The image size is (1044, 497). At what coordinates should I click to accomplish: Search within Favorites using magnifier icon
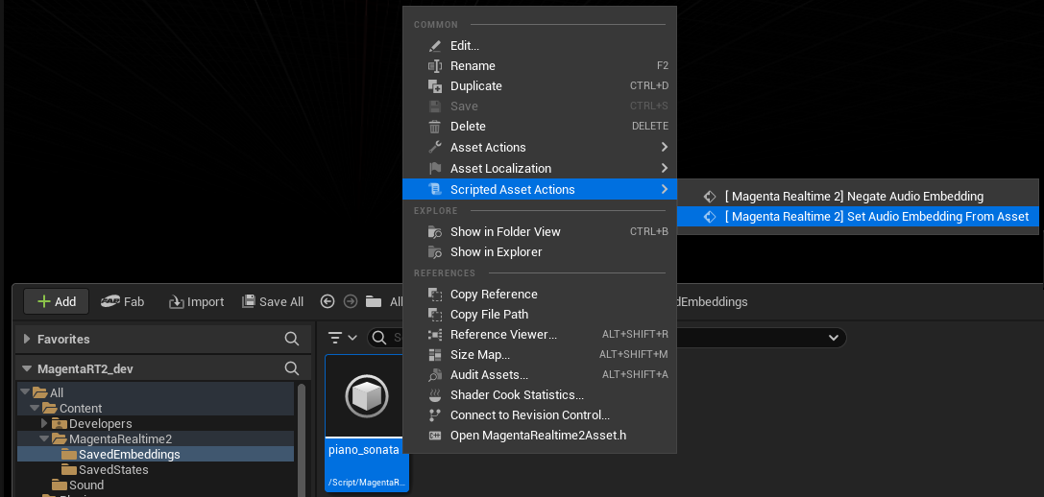[x=292, y=339]
